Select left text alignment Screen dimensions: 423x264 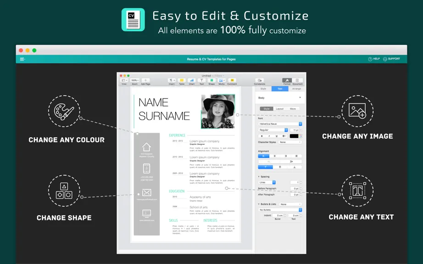tap(263, 156)
